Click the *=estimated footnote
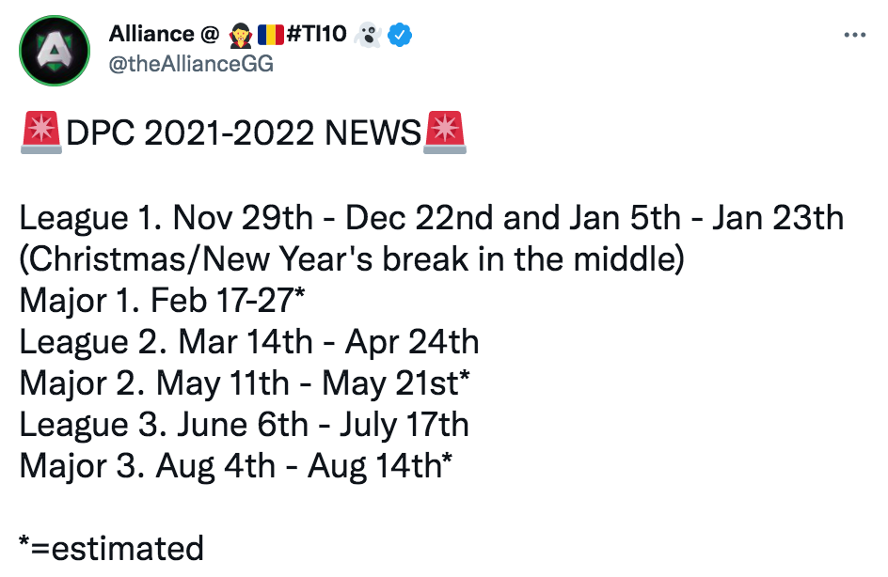Viewport: 888px width, 577px height. [x=111, y=548]
